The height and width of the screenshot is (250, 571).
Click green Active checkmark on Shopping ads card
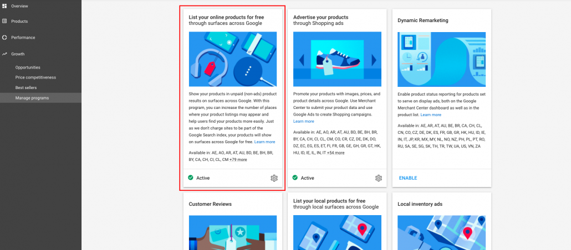tap(295, 178)
